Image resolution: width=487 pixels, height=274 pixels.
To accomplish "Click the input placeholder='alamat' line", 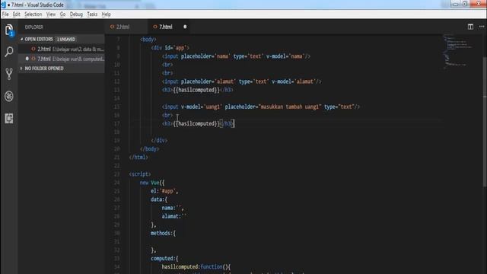I will [242, 81].
